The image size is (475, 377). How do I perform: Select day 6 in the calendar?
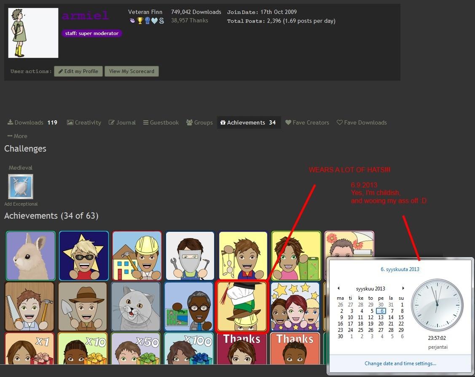point(381,311)
